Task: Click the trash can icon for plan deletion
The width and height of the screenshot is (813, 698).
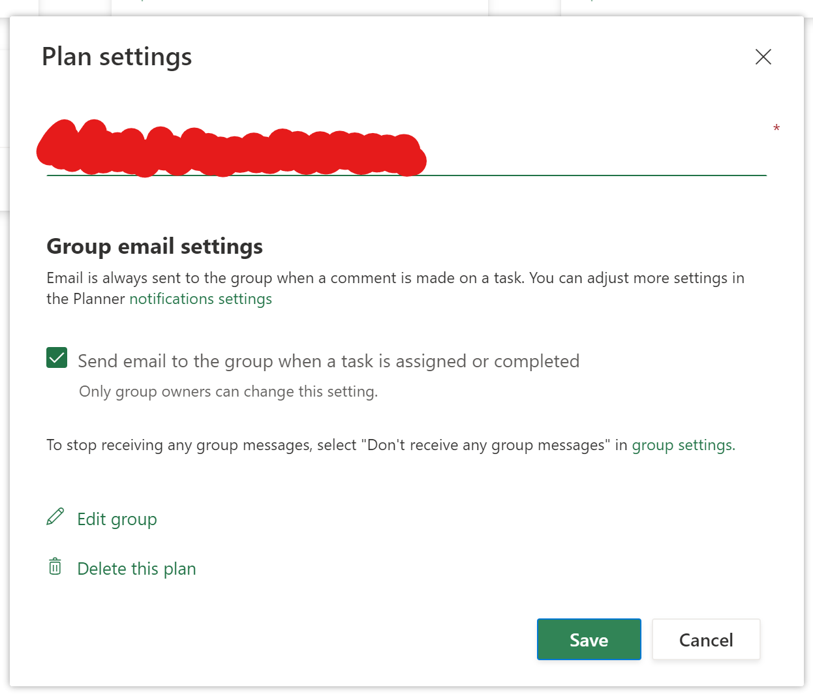Action: pyautogui.click(x=55, y=566)
